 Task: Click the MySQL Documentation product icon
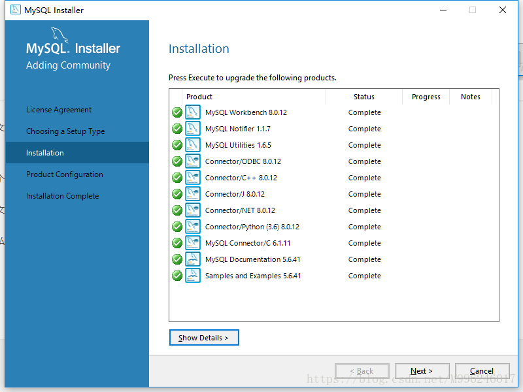[x=193, y=259]
